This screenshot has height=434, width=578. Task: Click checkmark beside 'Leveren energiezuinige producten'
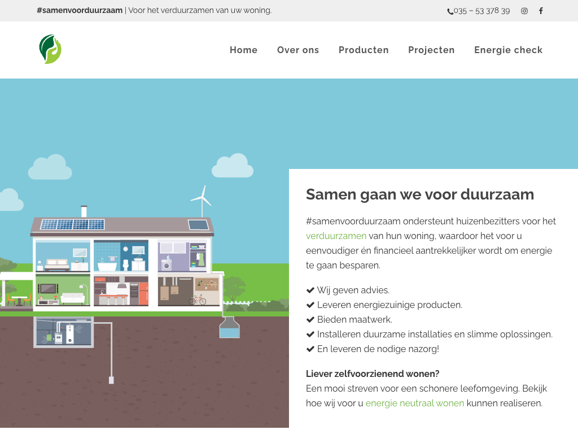click(310, 305)
